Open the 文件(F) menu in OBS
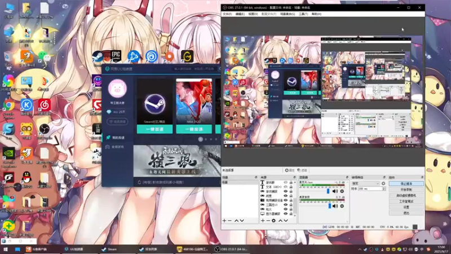Screen dimensions: 451x254 227,14
